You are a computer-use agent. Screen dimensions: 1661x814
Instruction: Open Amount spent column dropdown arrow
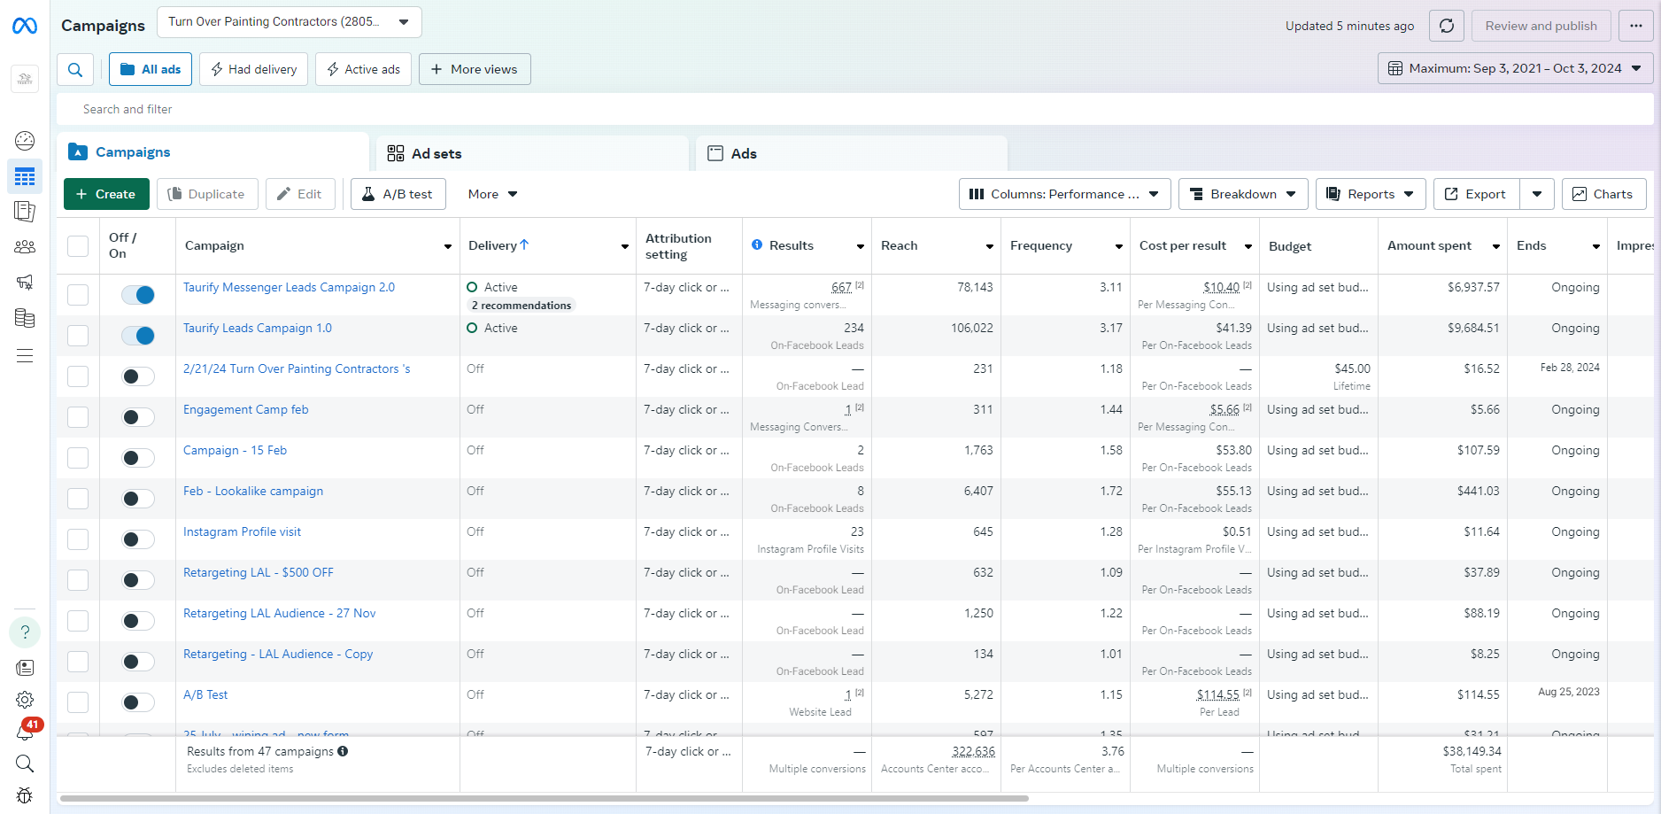coord(1495,246)
